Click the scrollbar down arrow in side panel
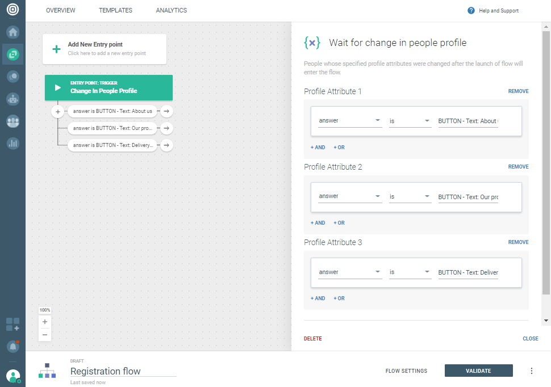The image size is (551, 387). tap(546, 320)
